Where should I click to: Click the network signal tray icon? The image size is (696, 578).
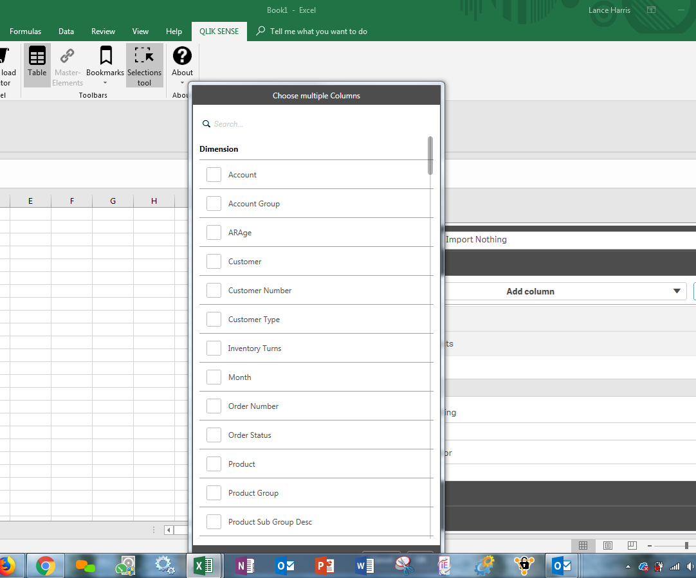675,566
